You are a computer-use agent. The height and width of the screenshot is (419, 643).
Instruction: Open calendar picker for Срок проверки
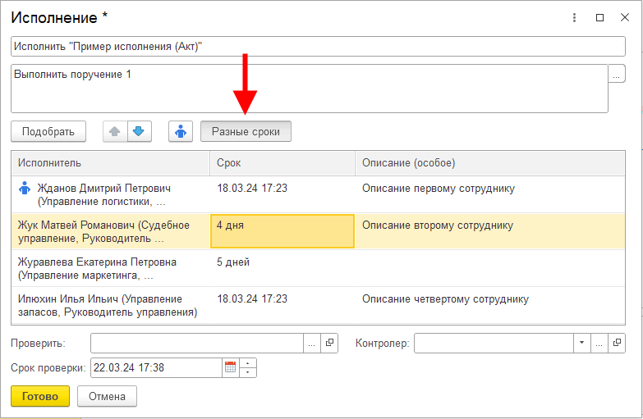tap(231, 367)
